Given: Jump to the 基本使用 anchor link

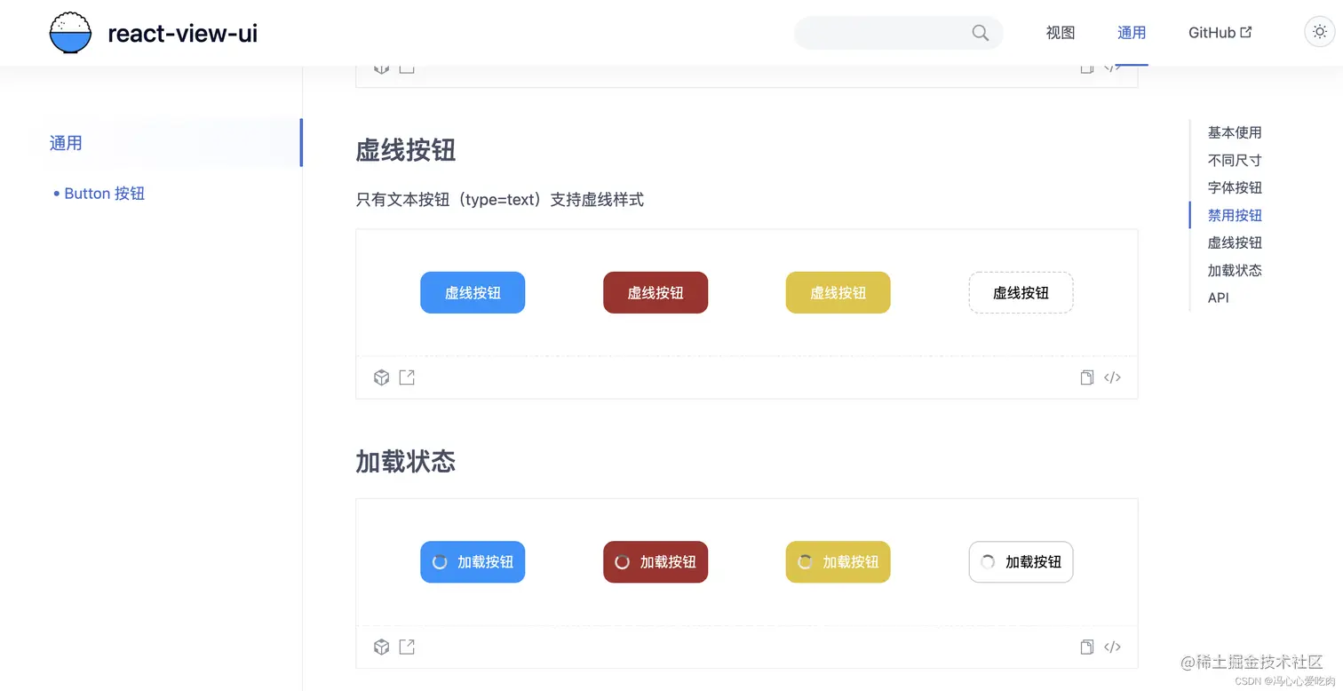Looking at the screenshot, I should pos(1235,131).
